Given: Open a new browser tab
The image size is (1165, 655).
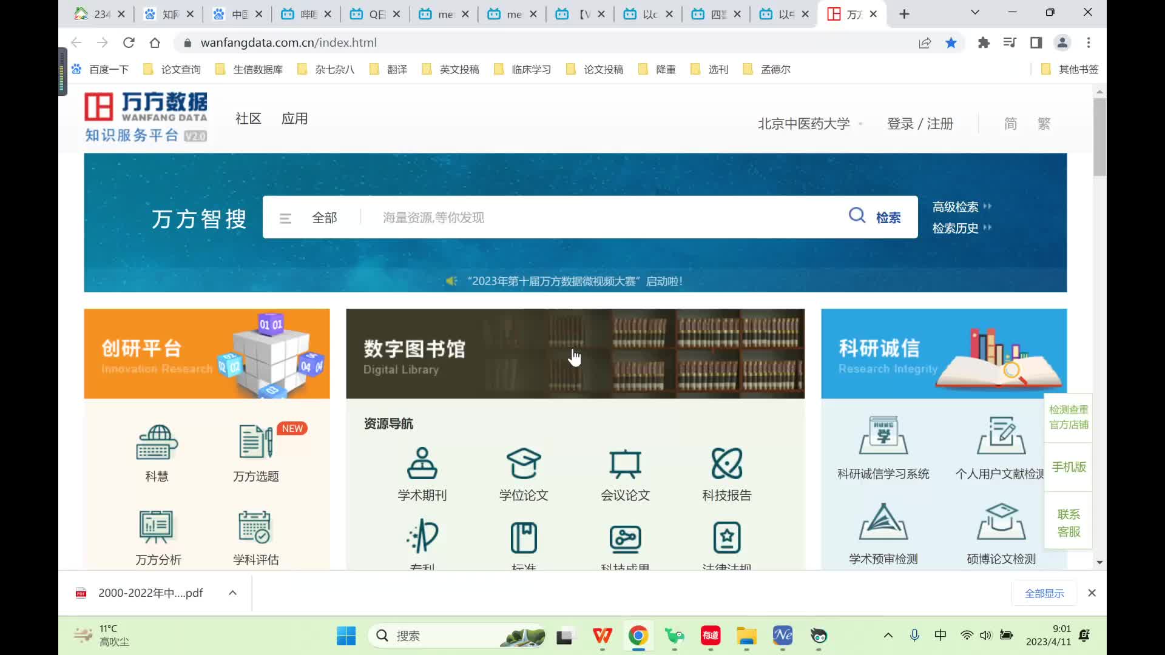Looking at the screenshot, I should click(x=904, y=14).
